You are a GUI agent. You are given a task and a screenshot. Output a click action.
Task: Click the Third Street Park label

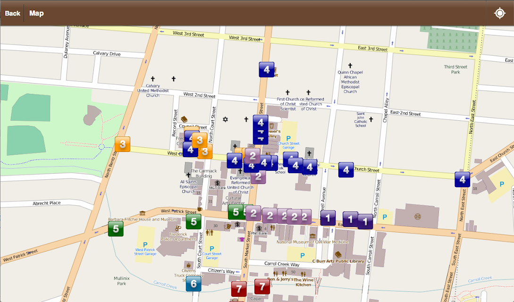coord(455,69)
